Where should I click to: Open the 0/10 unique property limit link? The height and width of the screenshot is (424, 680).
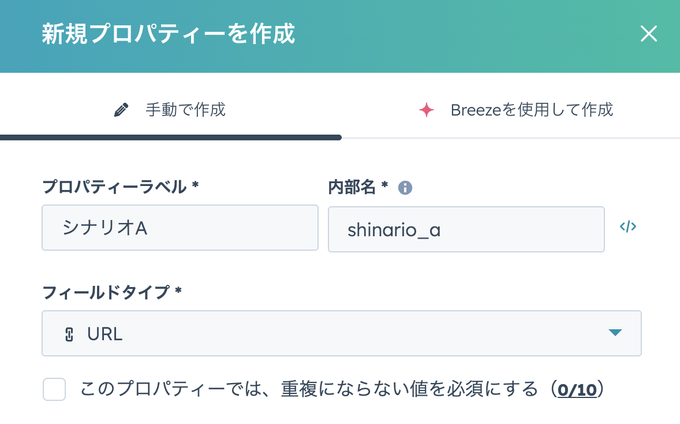[577, 390]
